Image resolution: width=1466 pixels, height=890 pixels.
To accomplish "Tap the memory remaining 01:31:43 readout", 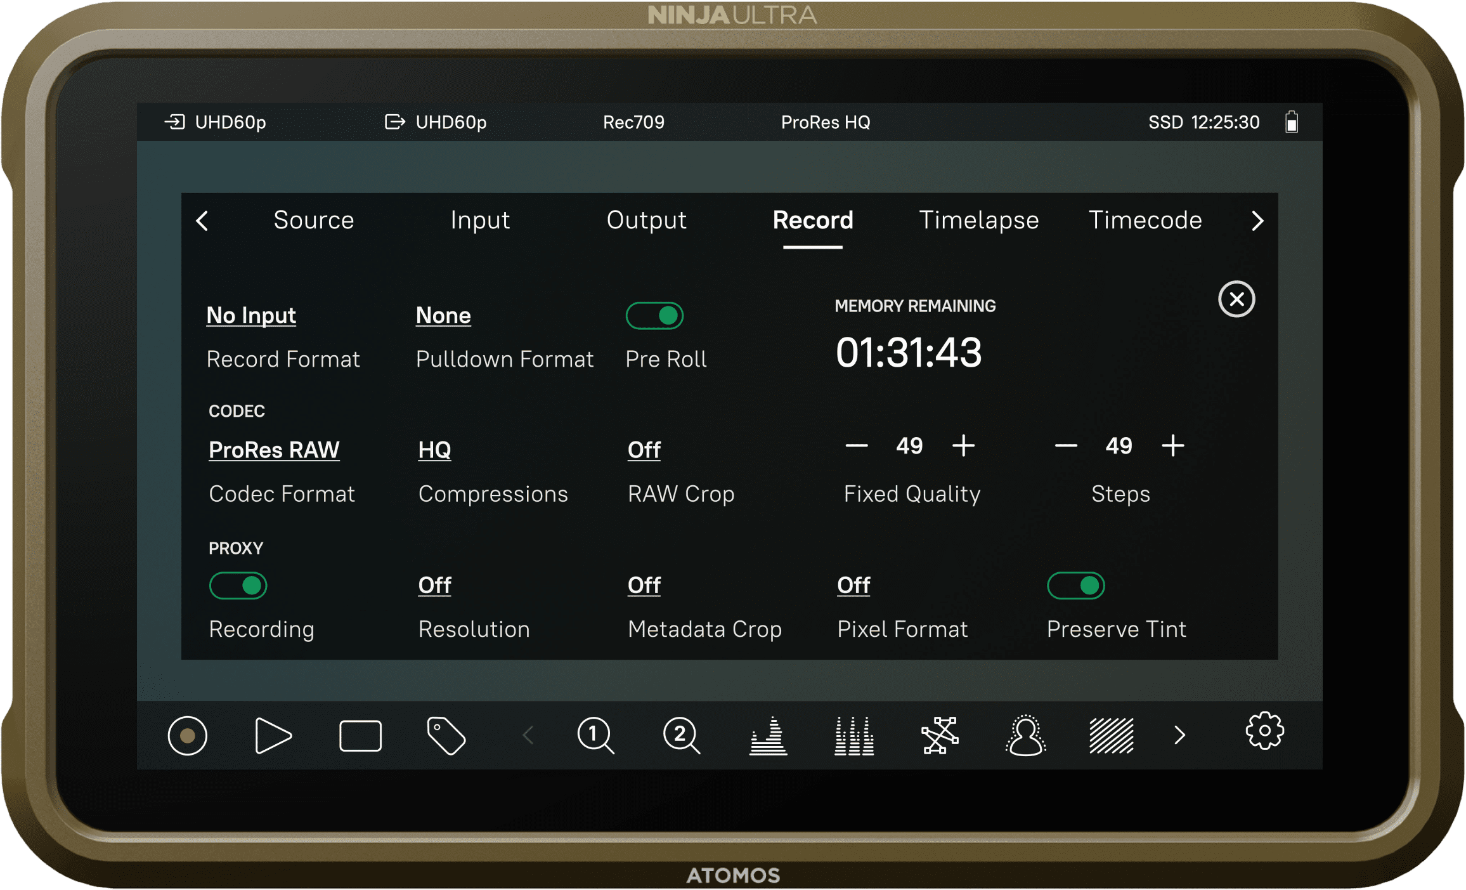I will (x=909, y=353).
